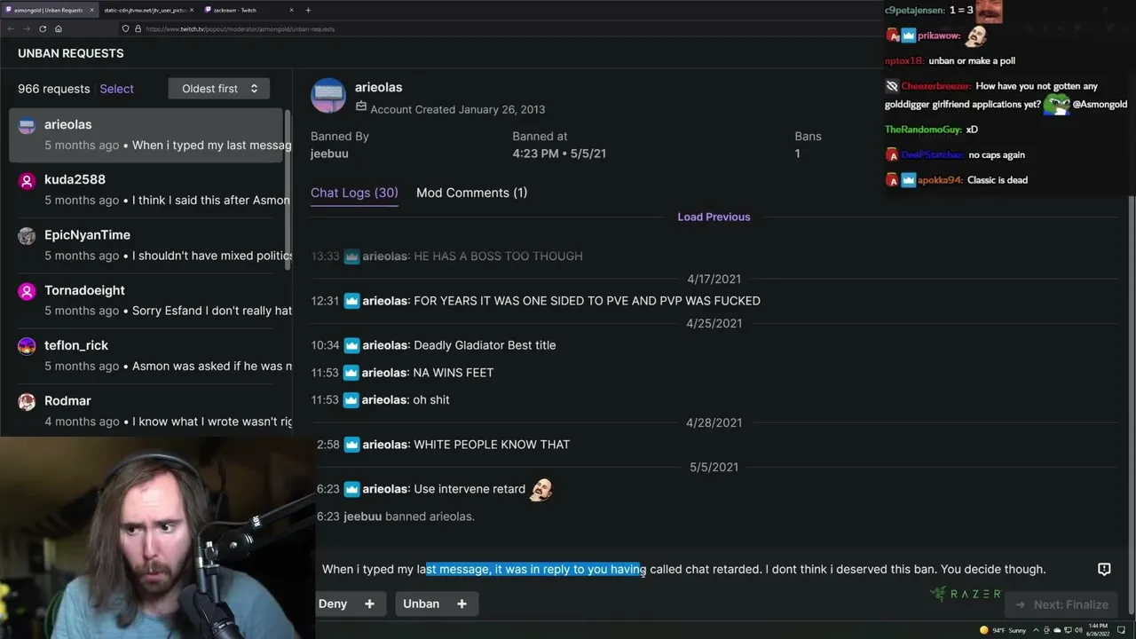Screen dimensions: 1136x639
Task: Click subscriber badge beside NA WINS FEET message
Action: coord(351,373)
